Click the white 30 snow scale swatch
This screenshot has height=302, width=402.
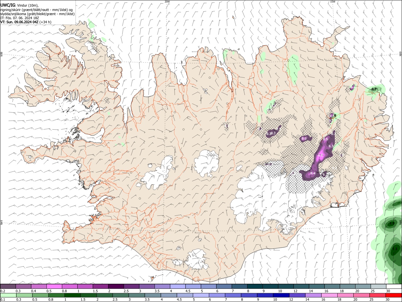click(x=394, y=286)
